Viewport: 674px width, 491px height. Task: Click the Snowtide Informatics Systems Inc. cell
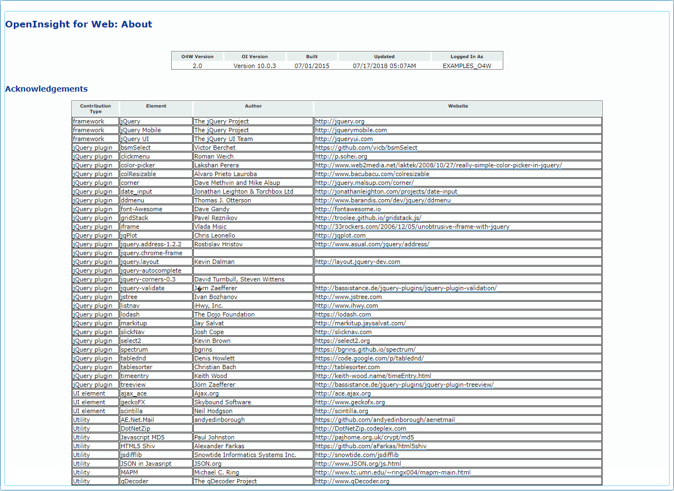(253, 455)
